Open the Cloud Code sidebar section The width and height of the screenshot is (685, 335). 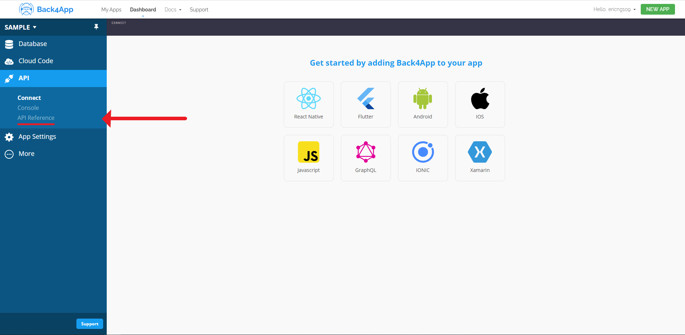pos(54,61)
